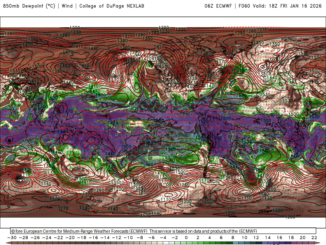Click the 0 value on the color scale
The height and width of the screenshot is (245, 326).
pyautogui.click(x=186, y=238)
